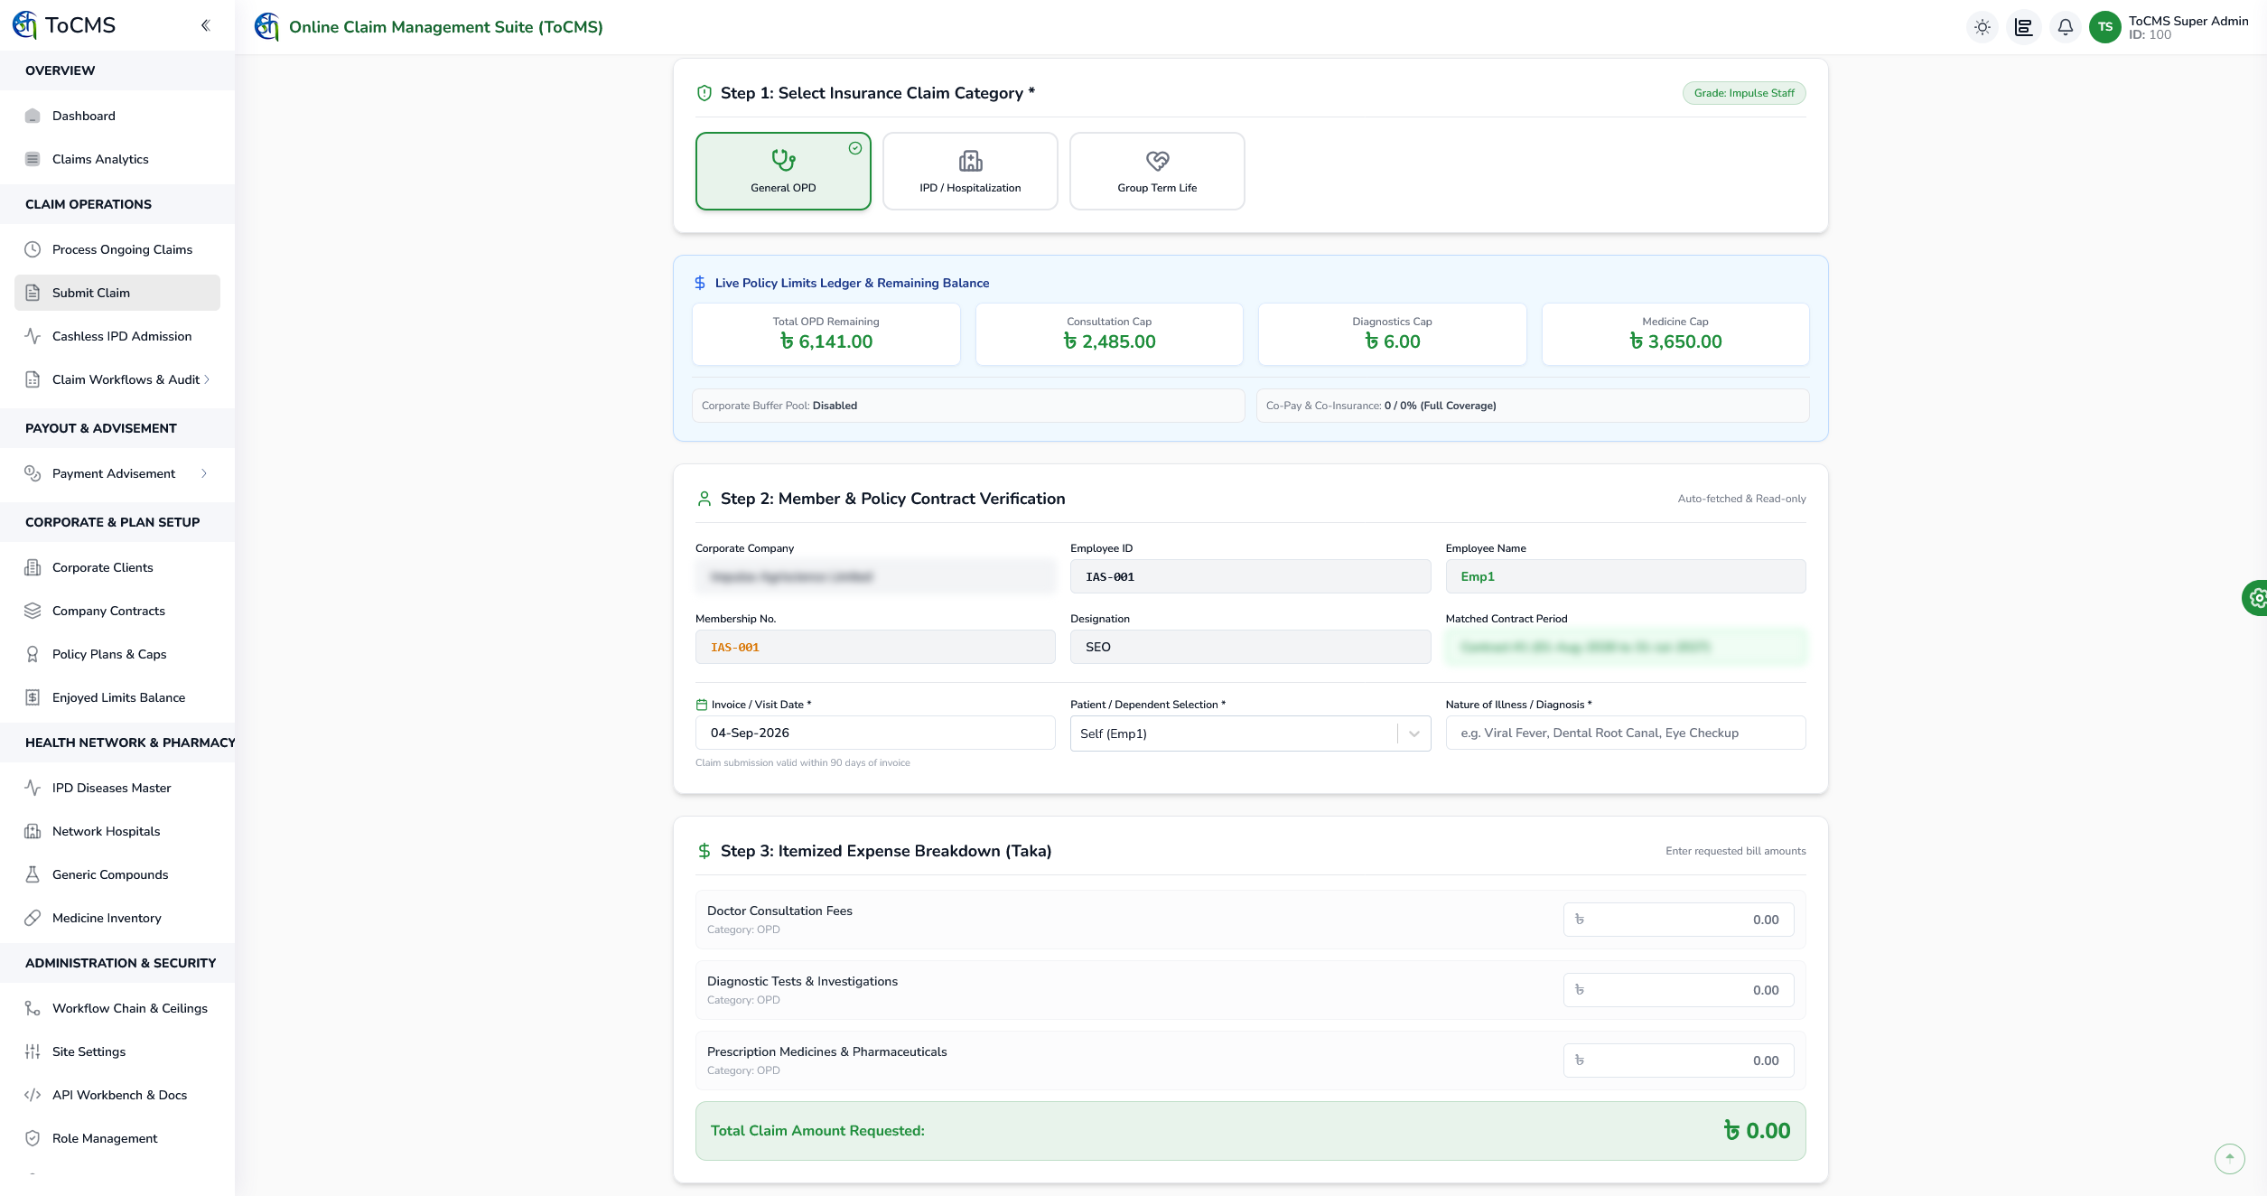Screen dimensions: 2267x1196
Task: Click Claims Analytics sidebar icon
Action: pyautogui.click(x=33, y=159)
